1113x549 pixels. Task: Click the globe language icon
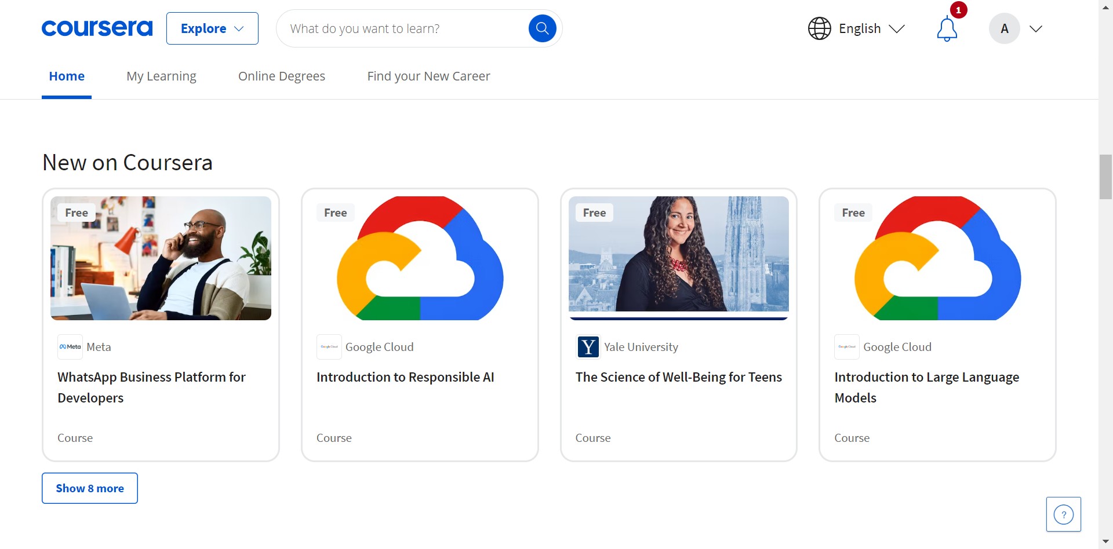tap(819, 28)
